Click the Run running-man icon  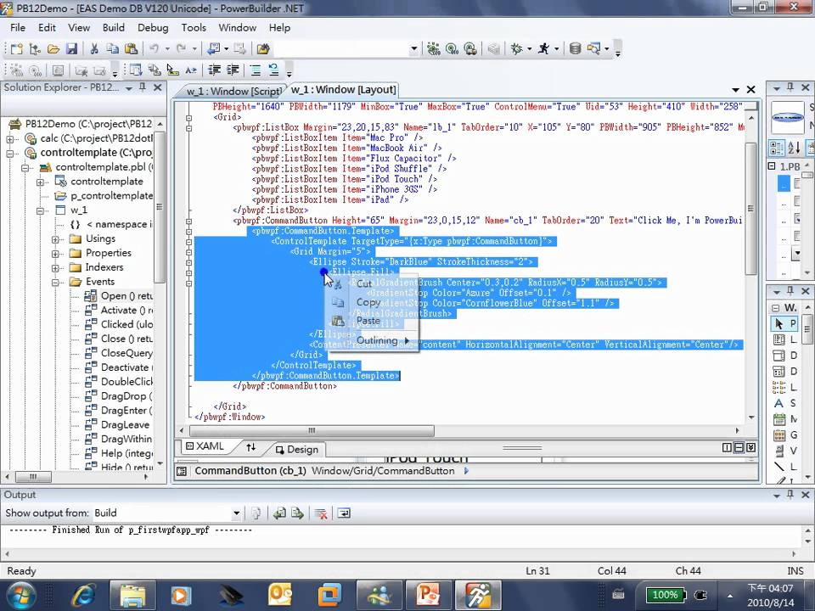(x=543, y=49)
